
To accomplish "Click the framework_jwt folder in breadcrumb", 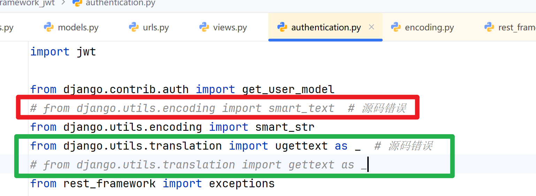I will coord(27,3).
